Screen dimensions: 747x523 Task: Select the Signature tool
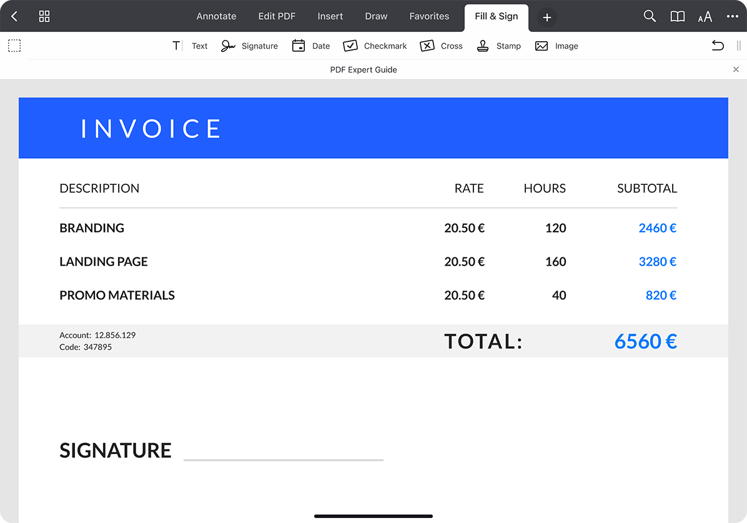[249, 46]
